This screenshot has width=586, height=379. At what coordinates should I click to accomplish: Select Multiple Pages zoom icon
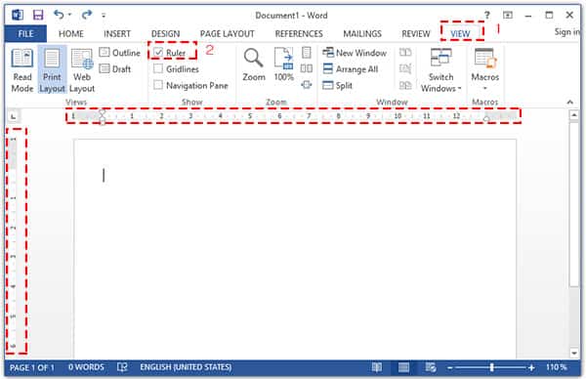tap(307, 68)
